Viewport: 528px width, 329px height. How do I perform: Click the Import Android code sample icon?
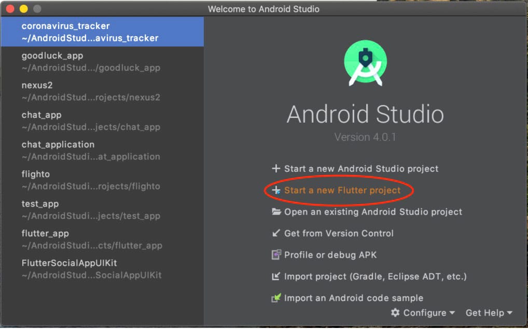tap(276, 298)
